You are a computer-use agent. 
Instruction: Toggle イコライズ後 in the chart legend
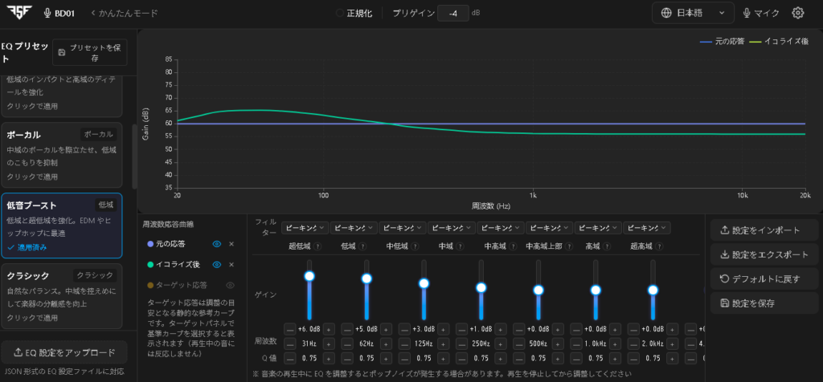tap(778, 41)
